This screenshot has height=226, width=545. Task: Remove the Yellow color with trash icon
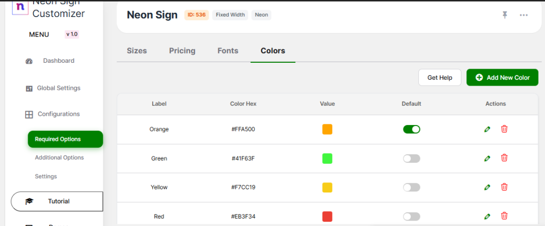(504, 187)
